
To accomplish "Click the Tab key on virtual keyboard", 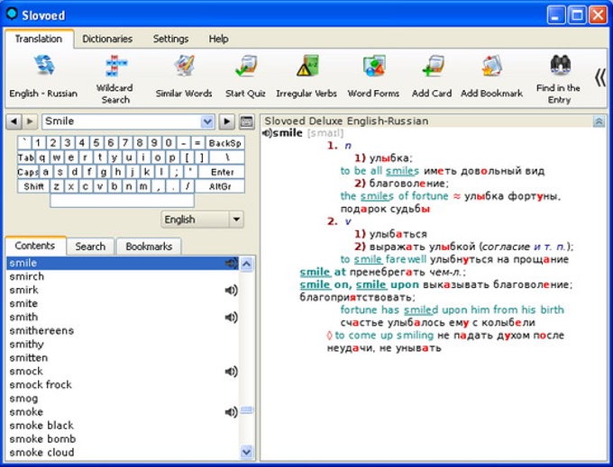I will coord(26,157).
